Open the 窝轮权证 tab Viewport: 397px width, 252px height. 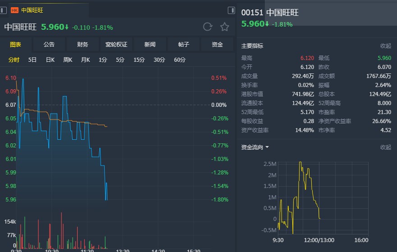[116, 45]
